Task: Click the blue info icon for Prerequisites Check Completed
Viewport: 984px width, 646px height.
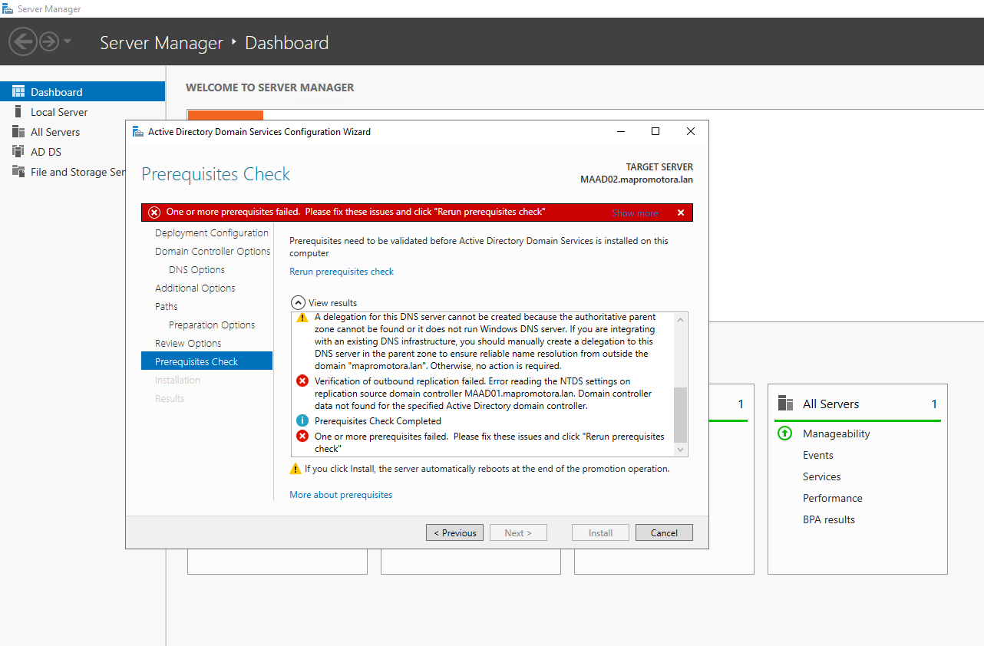Action: click(302, 421)
